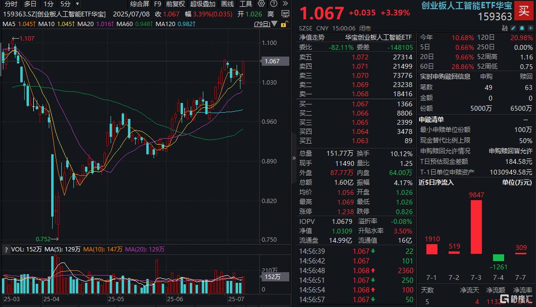536x307 pixels.
Task: Click the 1.067 current price tag on axis
Action: coord(275,61)
